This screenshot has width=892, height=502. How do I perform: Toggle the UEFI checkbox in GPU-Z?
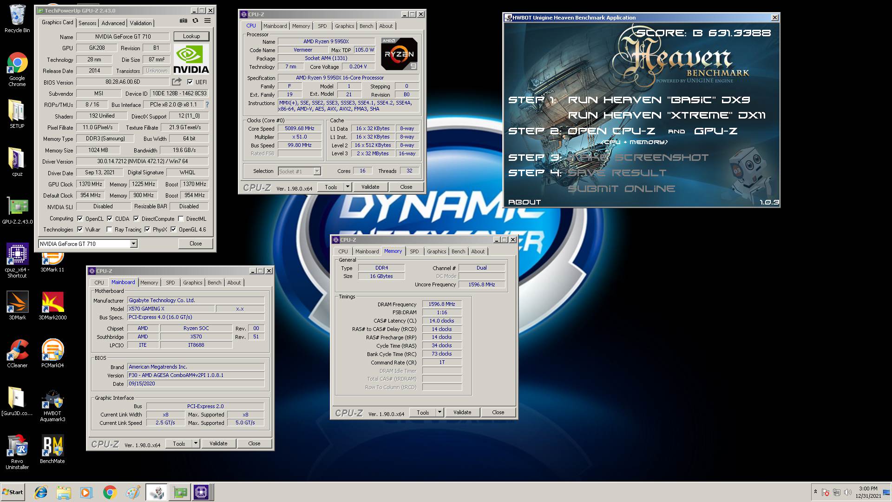190,82
